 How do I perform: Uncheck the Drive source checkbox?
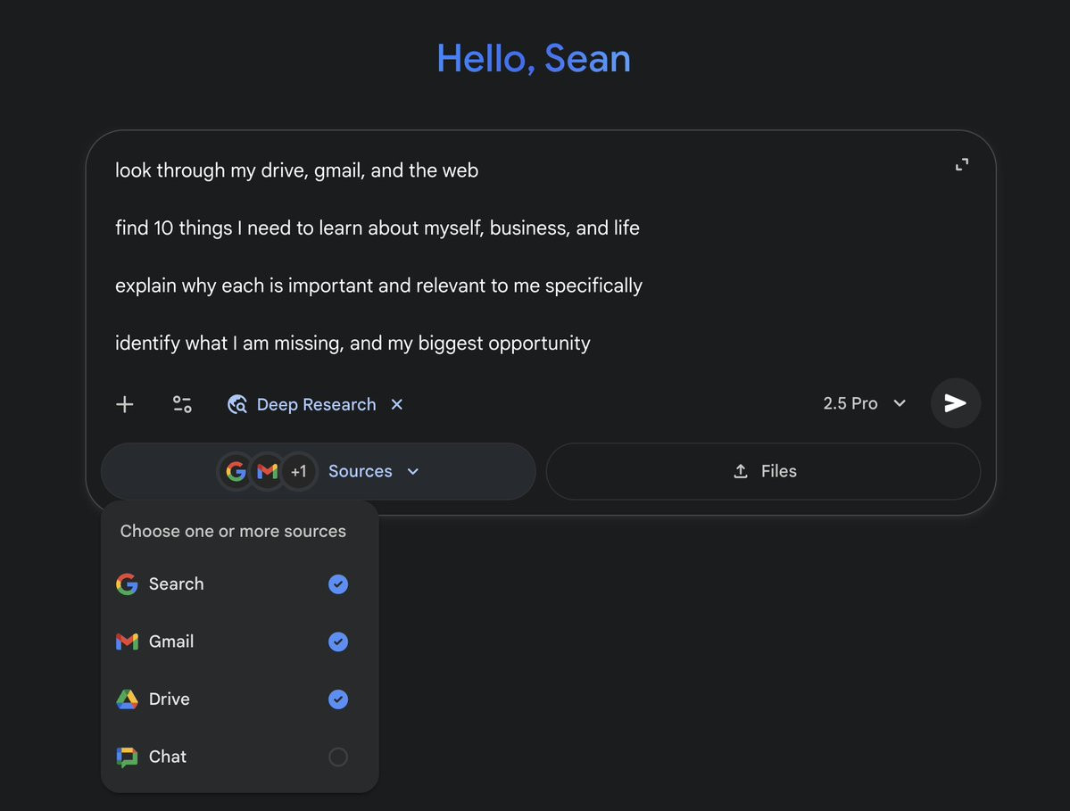(338, 699)
